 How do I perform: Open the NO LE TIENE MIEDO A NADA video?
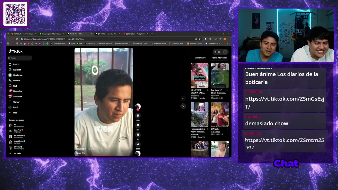click(200, 75)
